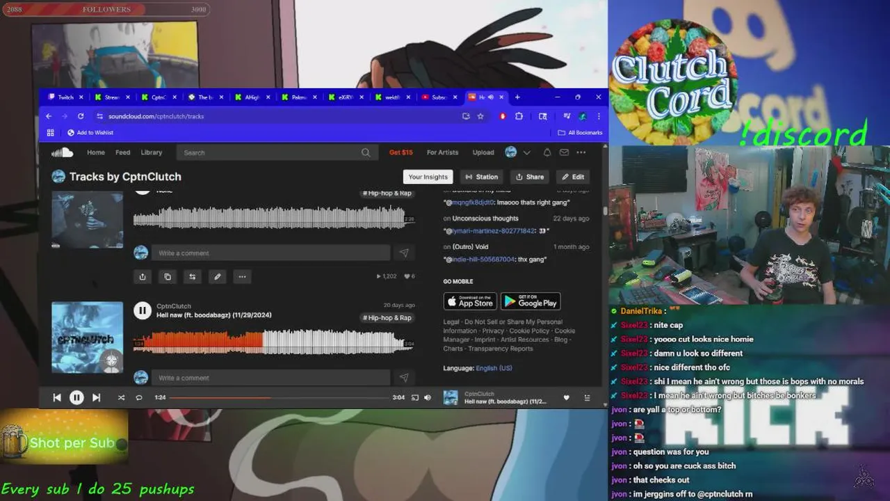
Task: Open the Charts footer link
Action: pos(453,349)
